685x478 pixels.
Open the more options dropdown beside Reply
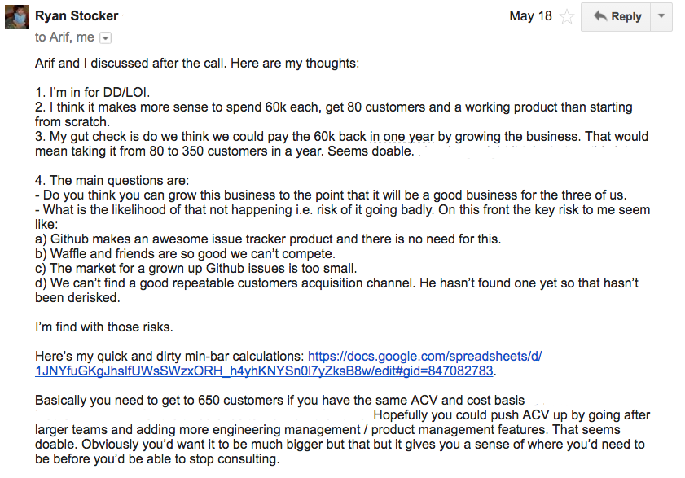[661, 16]
